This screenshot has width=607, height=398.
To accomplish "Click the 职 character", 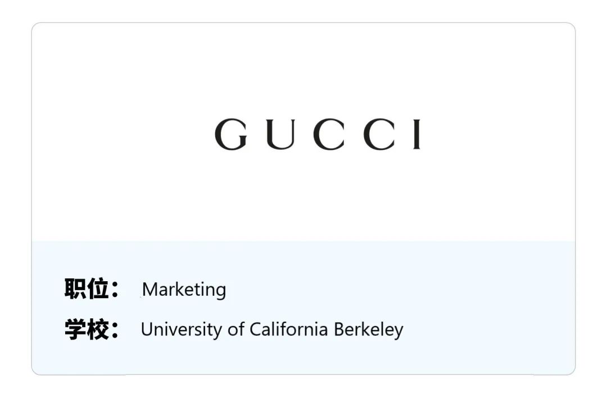I will [x=75, y=289].
